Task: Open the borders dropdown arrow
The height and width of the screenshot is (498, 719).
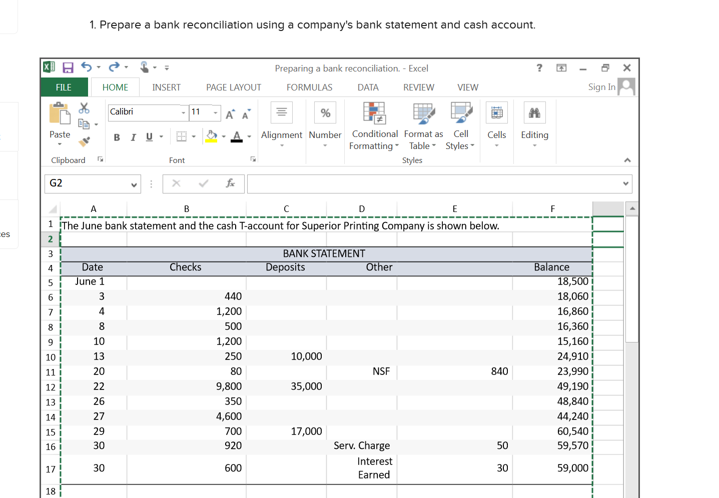Action: point(194,136)
